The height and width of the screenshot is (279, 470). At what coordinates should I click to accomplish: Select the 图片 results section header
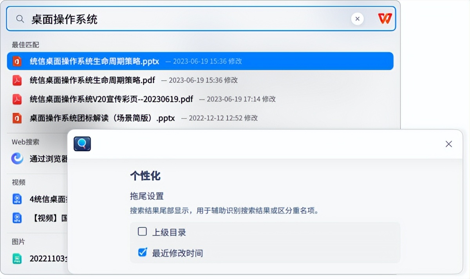click(18, 241)
